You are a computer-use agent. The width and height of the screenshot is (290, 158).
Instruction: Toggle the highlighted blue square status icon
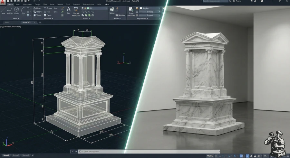241,156
